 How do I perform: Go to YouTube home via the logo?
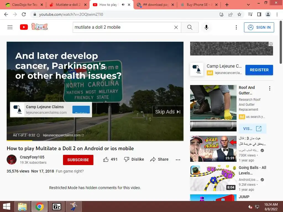[24, 27]
